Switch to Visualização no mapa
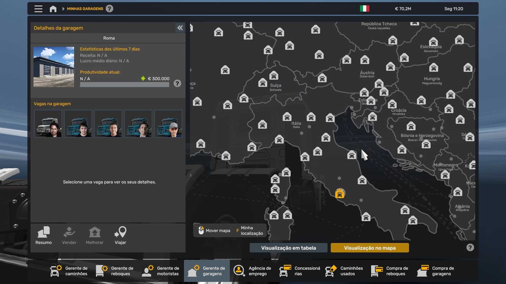 (369, 248)
